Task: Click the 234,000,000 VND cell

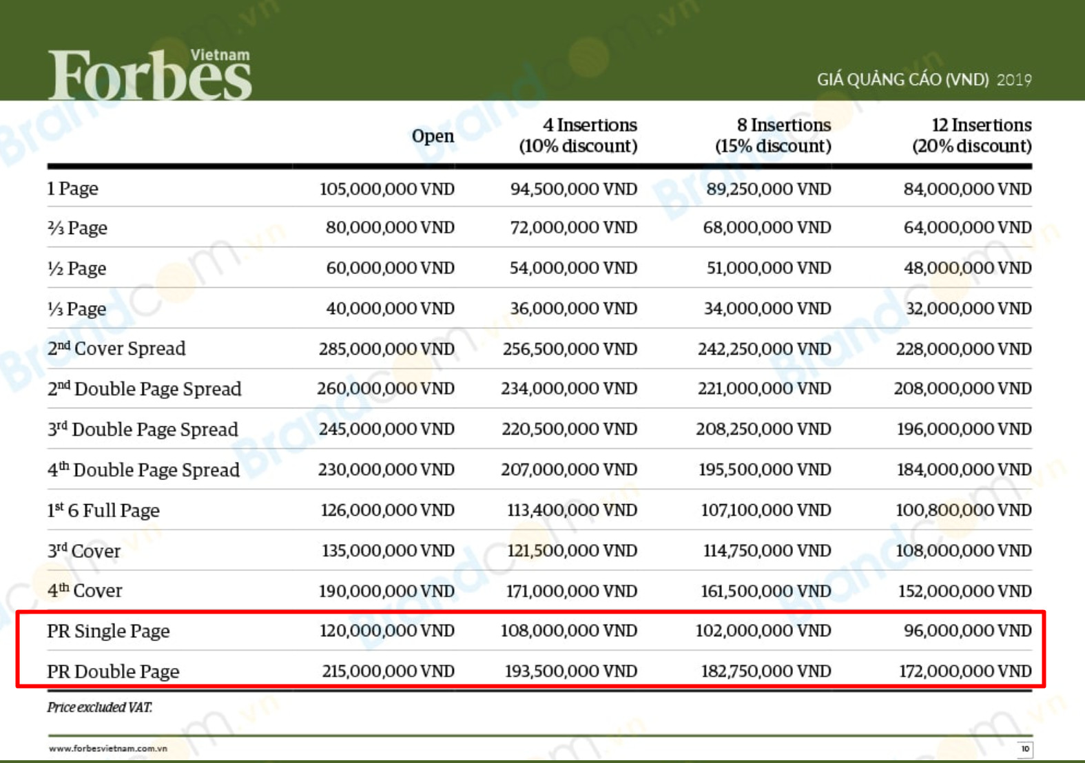Action: tap(569, 388)
